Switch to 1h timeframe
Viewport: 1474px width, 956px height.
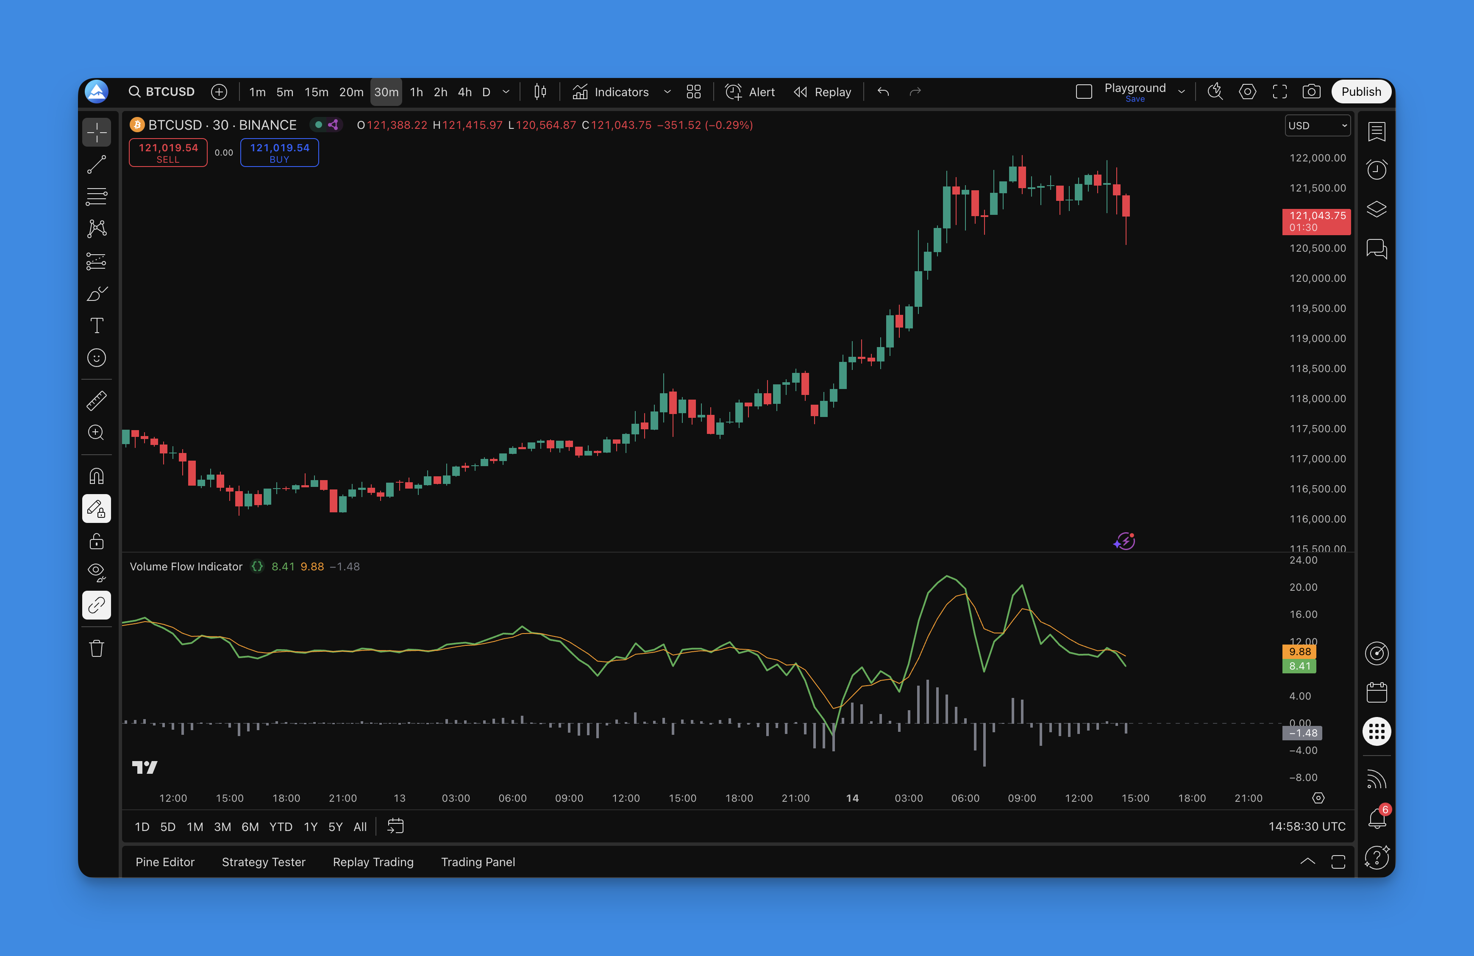tap(416, 92)
